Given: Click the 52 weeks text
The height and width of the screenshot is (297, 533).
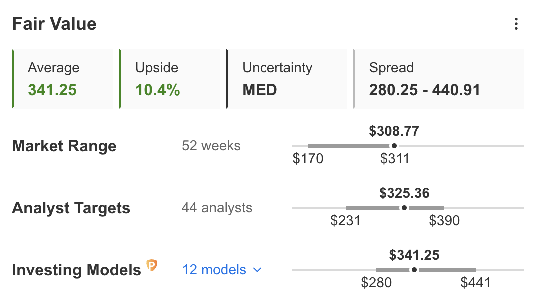Looking at the screenshot, I should 211,146.
